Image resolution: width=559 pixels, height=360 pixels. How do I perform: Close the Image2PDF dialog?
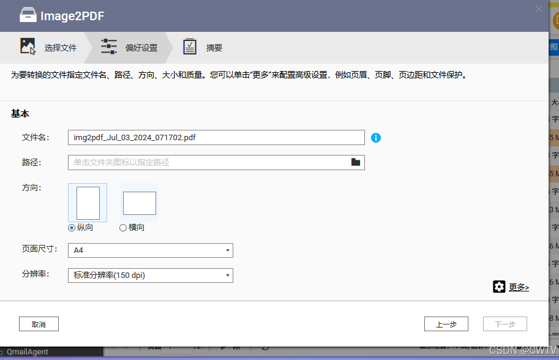539,9
